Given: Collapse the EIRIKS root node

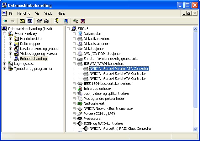Looking at the screenshot, I should 68,29.
